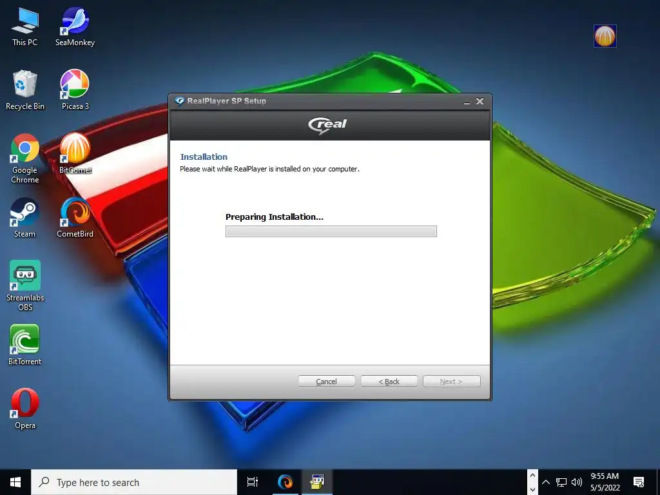Open the volume control tray icon
Image resolution: width=660 pixels, height=495 pixels.
(577, 482)
